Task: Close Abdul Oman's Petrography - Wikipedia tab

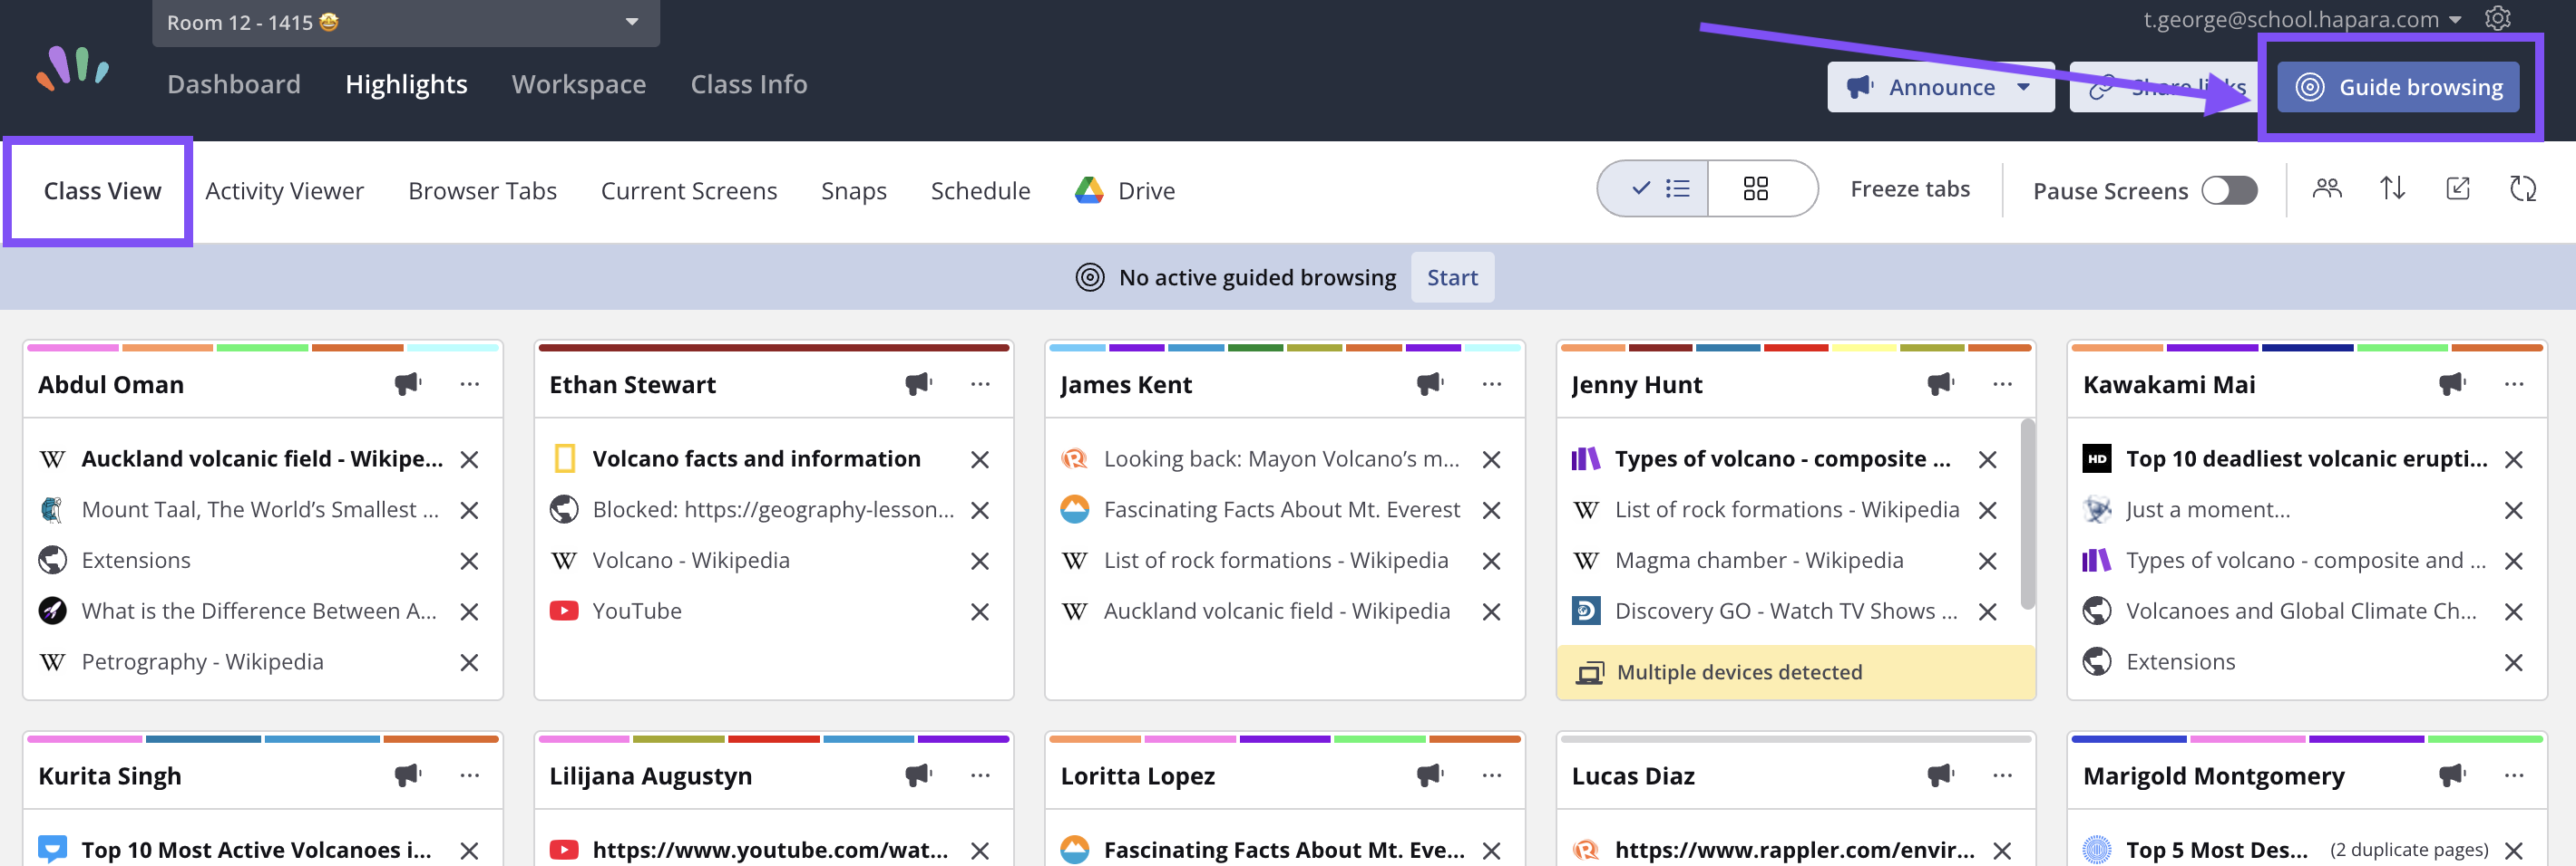Action: click(x=469, y=662)
